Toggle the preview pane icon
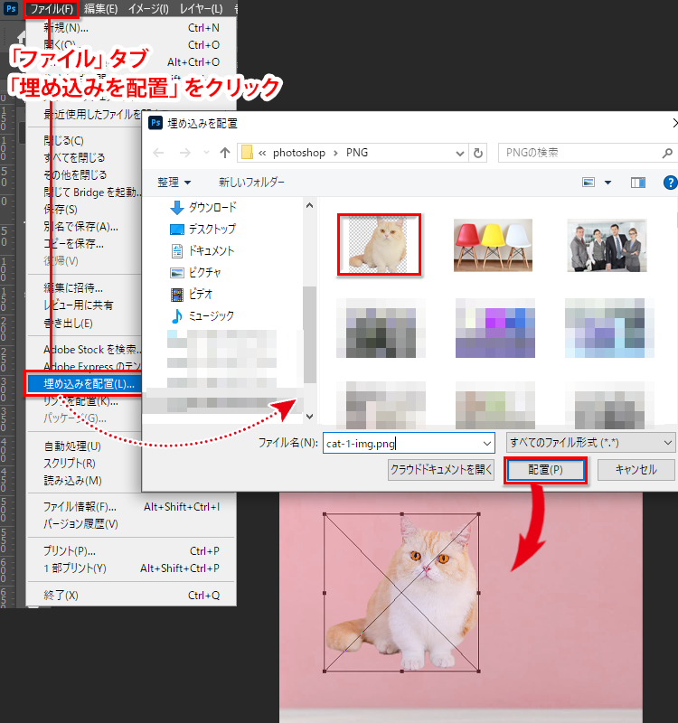This screenshot has width=678, height=723. (638, 183)
